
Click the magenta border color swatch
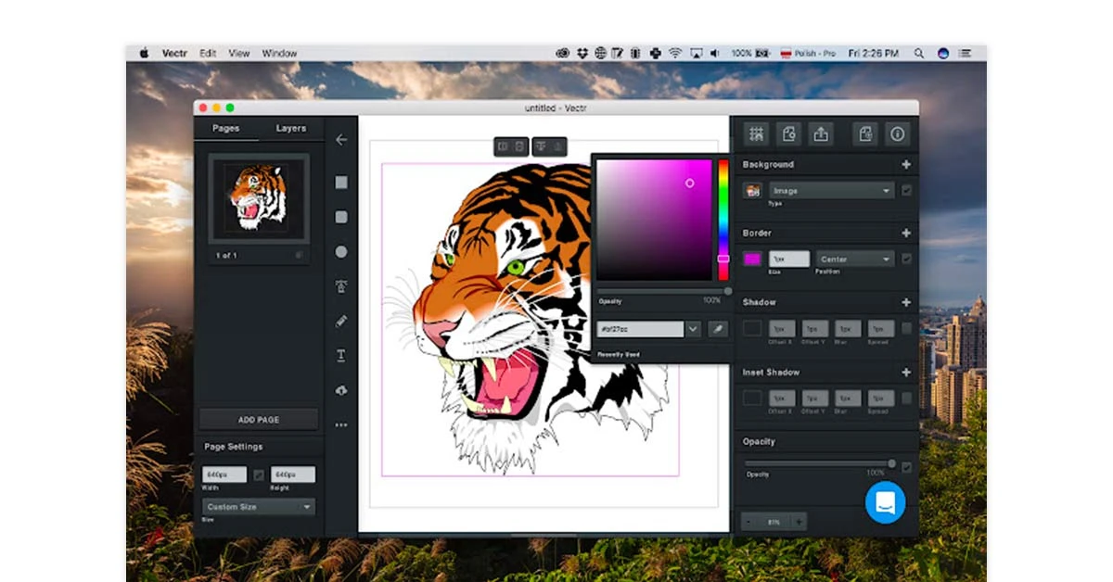(x=751, y=259)
